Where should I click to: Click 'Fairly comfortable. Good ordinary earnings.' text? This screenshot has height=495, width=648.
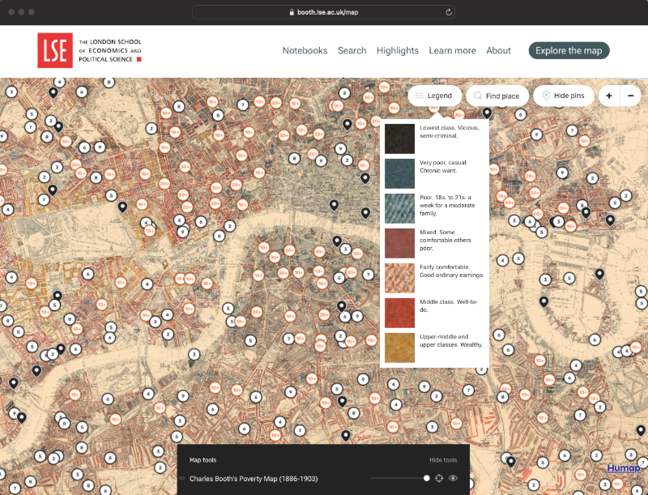pos(452,271)
